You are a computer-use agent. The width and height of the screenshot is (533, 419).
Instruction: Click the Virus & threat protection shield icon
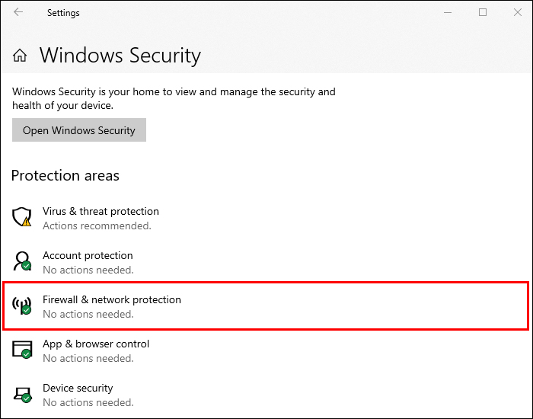(x=22, y=217)
